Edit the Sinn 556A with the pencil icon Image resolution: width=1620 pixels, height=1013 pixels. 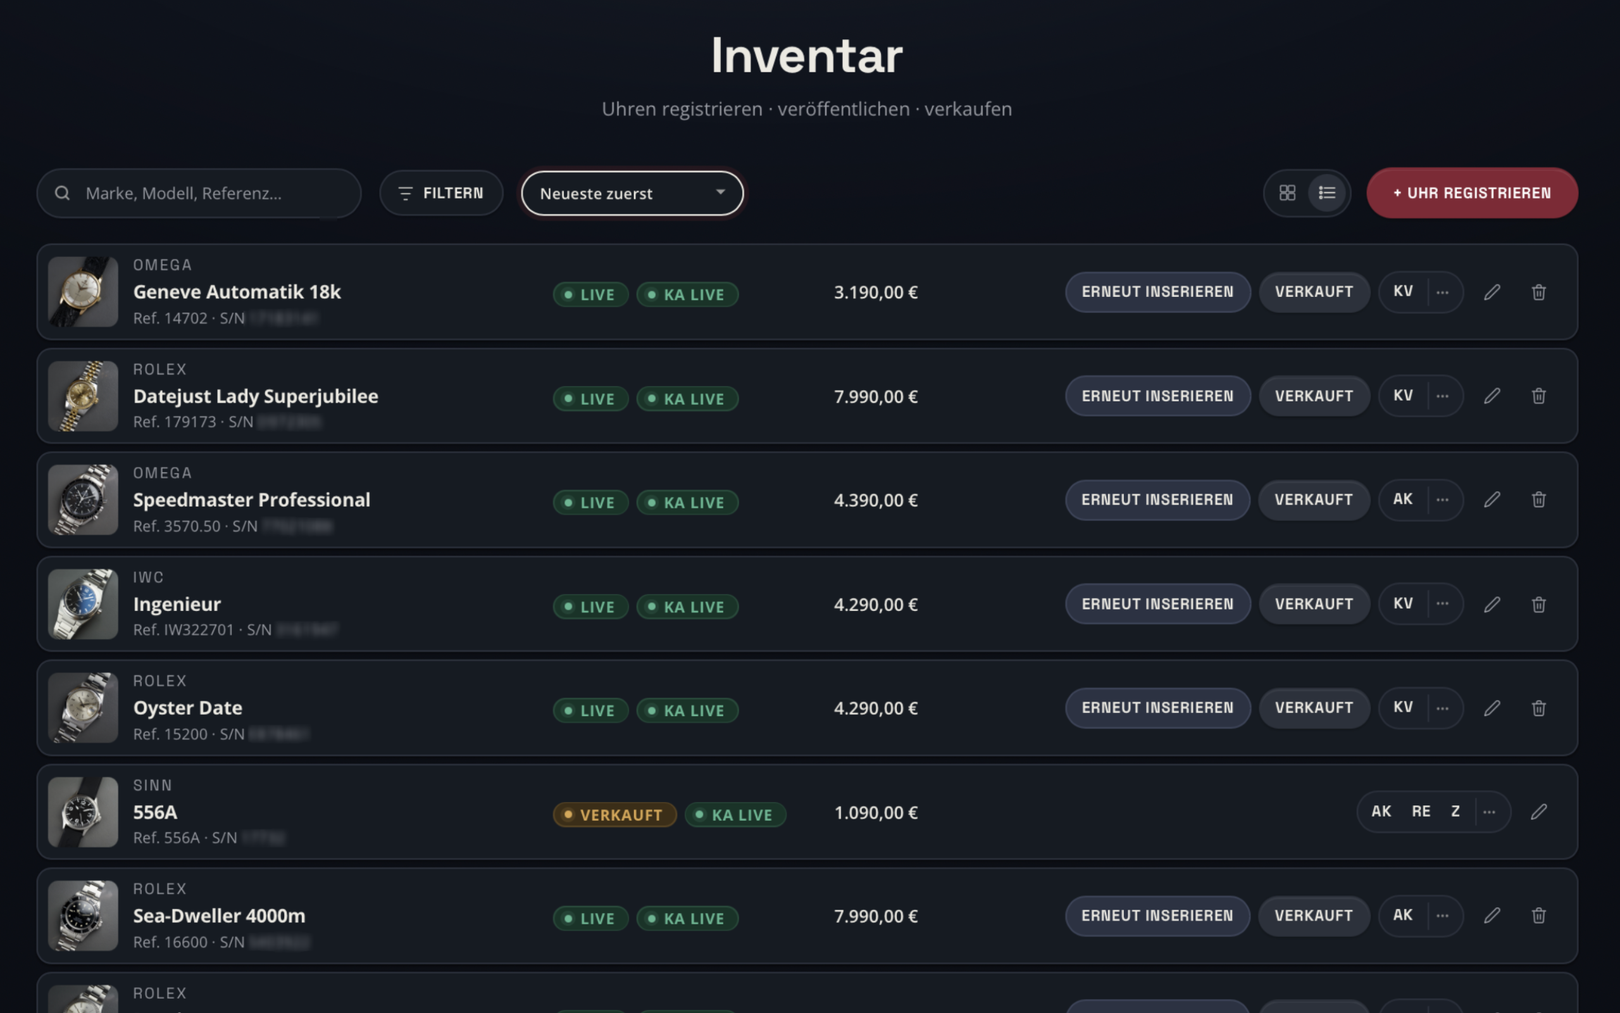click(1538, 812)
